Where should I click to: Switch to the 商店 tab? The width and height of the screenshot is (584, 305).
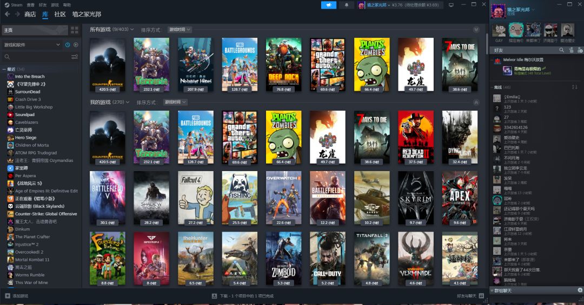(30, 14)
